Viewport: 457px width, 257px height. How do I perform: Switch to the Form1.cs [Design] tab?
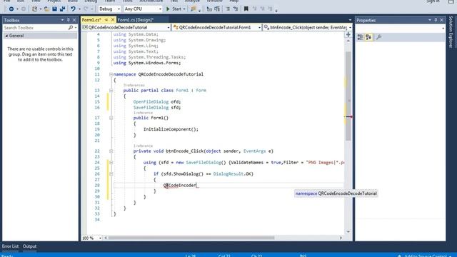point(136,20)
